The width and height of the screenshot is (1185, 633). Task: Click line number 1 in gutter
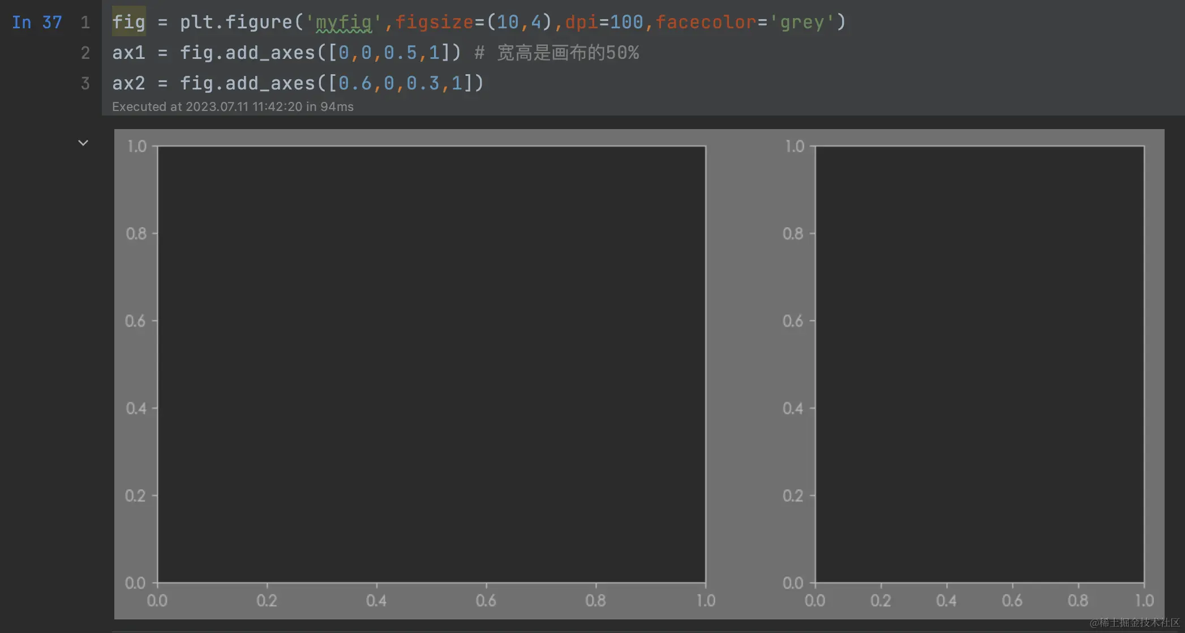tap(85, 23)
